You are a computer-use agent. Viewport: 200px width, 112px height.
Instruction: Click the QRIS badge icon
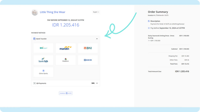pyautogui.click(x=93, y=83)
